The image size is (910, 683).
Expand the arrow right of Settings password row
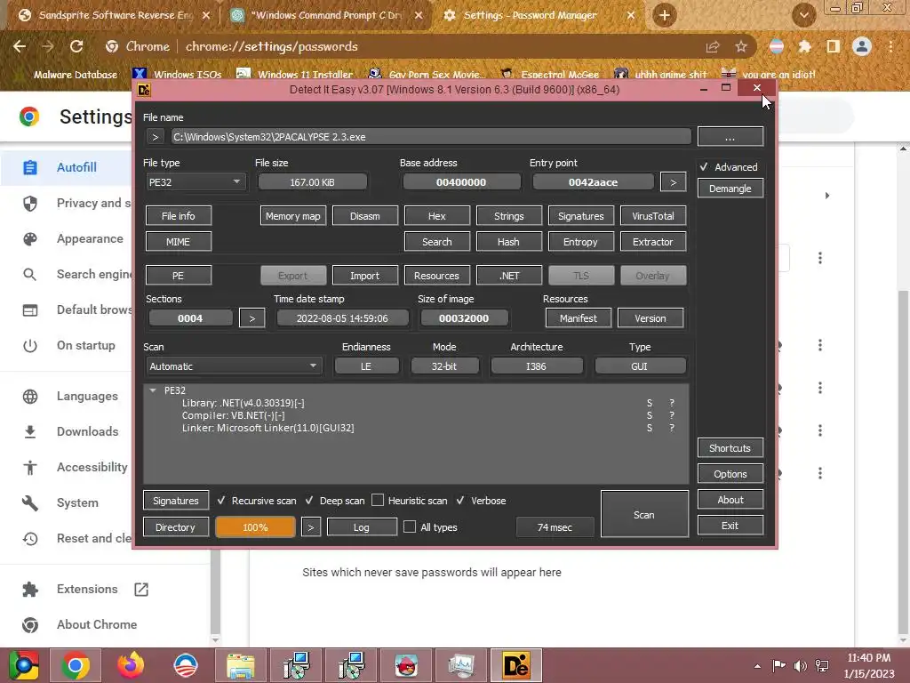coord(827,196)
